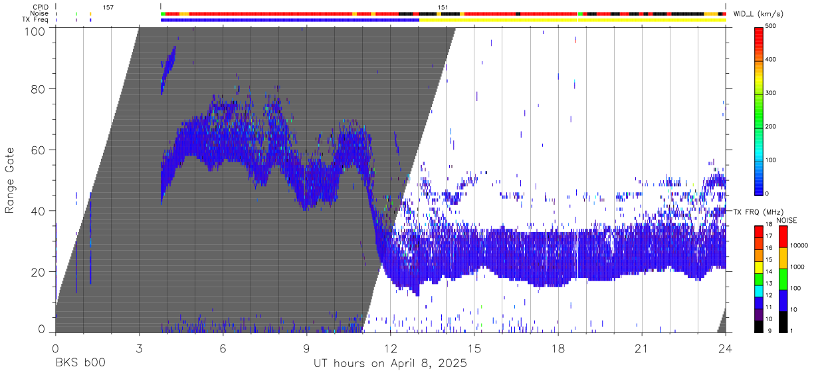
Task: Click time axis label 3
Action: (139, 348)
